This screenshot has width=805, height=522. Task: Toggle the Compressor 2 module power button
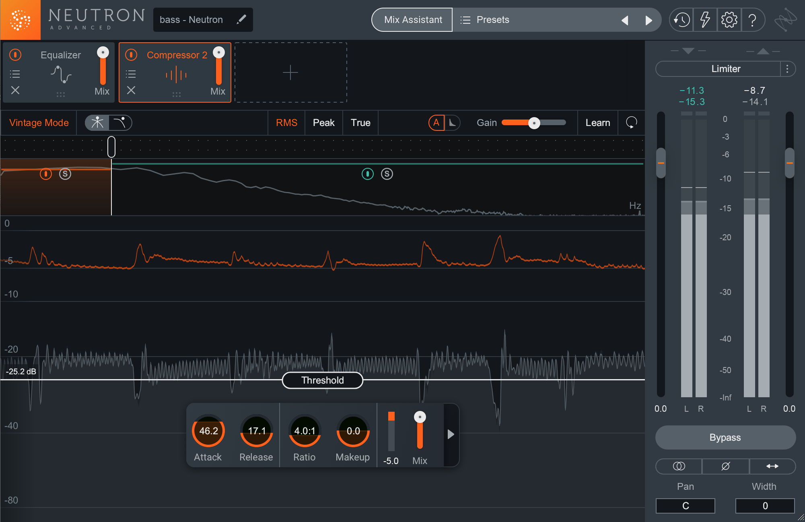tap(131, 55)
